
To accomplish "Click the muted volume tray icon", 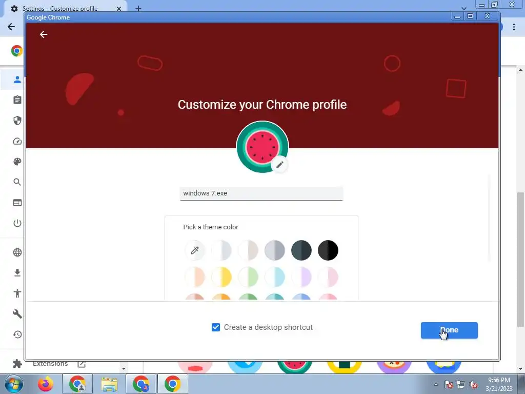I will (x=473, y=384).
